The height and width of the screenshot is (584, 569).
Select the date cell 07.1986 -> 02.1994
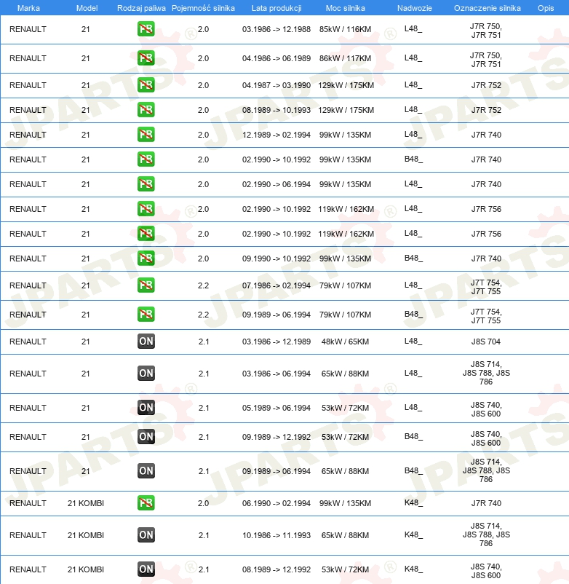pyautogui.click(x=276, y=285)
